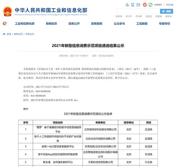Screen dimensions: 176x167
Task: Open the red Weibo icon
Action: tap(145, 5)
